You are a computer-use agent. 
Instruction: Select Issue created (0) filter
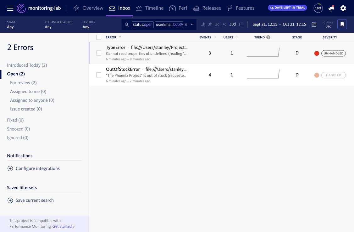coord(26,109)
